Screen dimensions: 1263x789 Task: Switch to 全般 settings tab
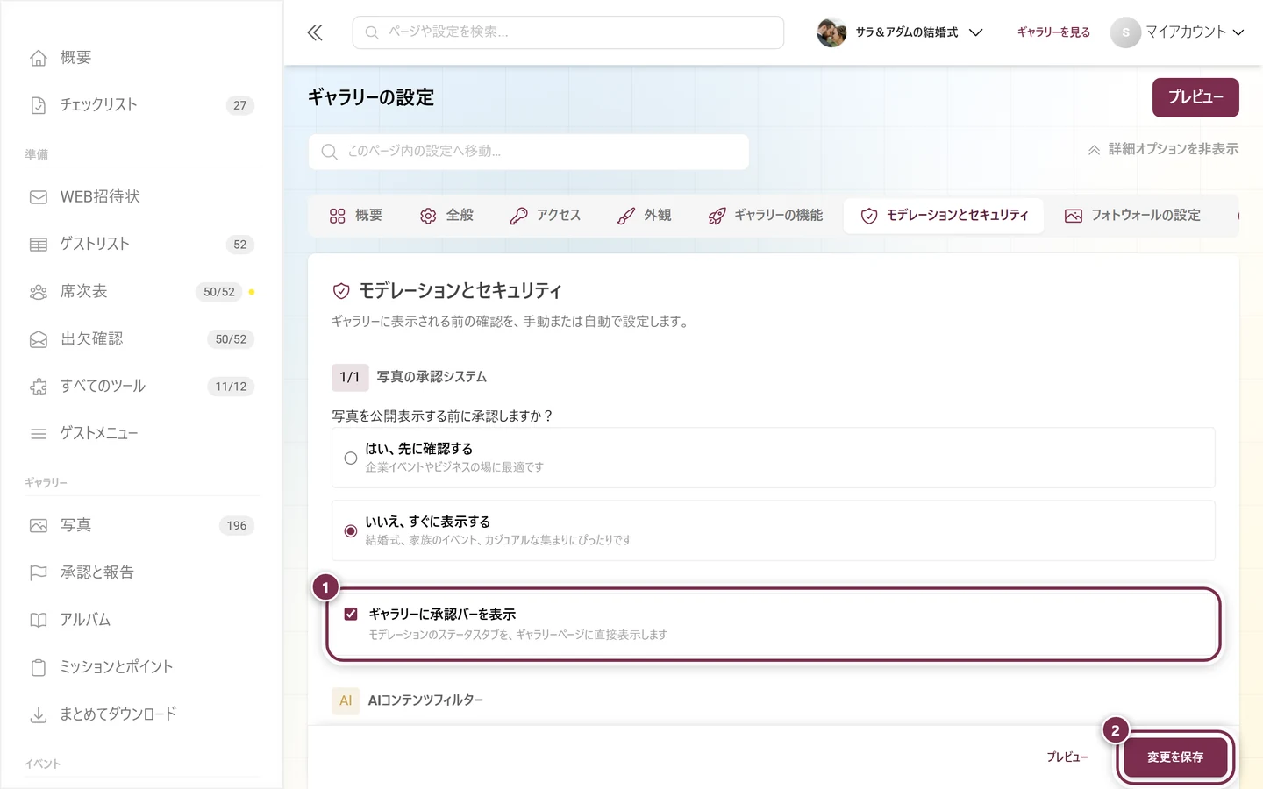click(447, 216)
